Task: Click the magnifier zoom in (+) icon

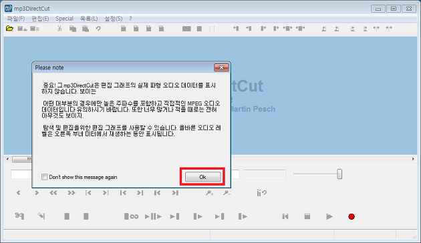Action: pyautogui.click(x=209, y=192)
